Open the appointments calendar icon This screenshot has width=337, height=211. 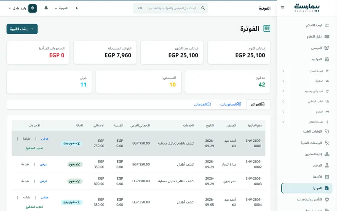327,59
